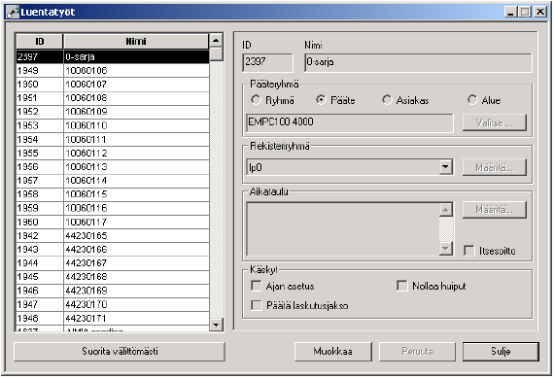Select the row named 44230166
The width and height of the screenshot is (554, 379).
click(x=113, y=250)
